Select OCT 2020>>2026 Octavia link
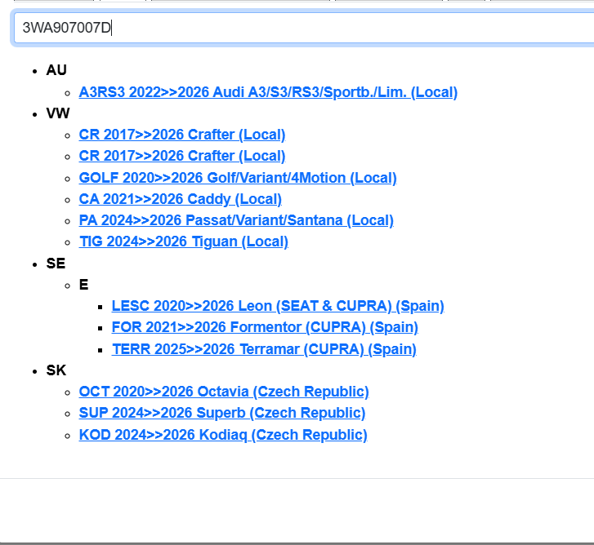 [x=224, y=392]
